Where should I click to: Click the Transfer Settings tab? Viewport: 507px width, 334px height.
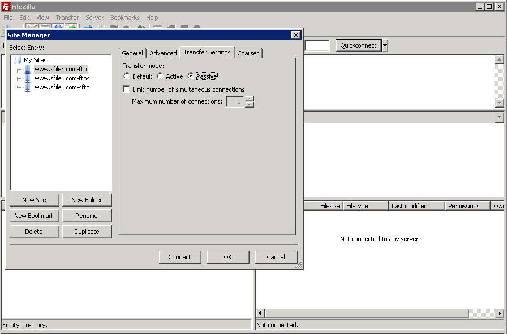[x=207, y=52]
